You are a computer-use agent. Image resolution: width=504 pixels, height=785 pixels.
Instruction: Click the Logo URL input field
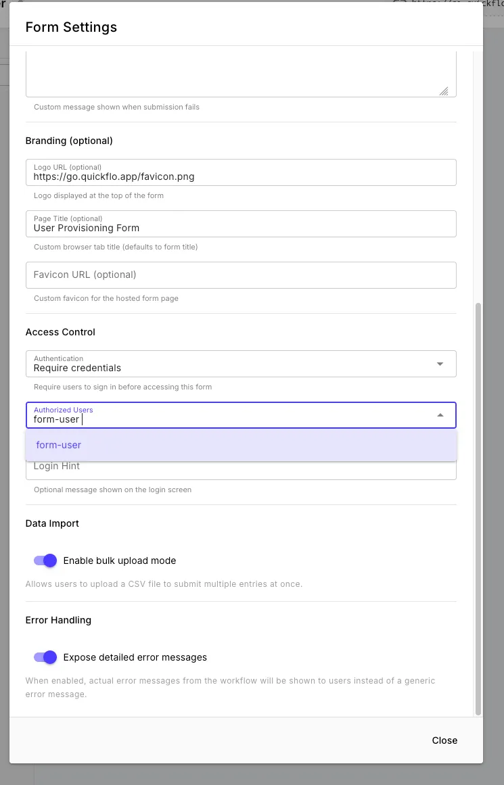click(x=241, y=176)
